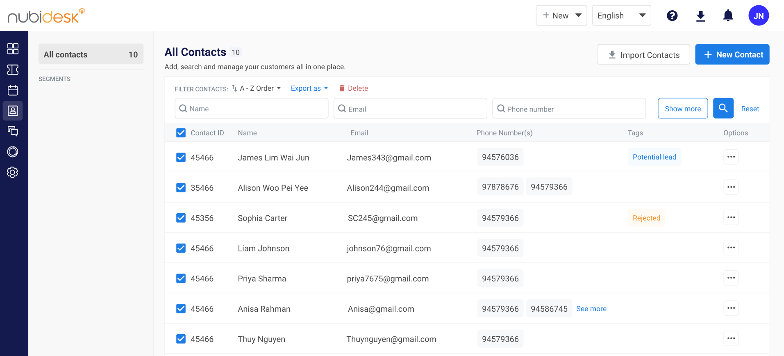Click James343@gmail.com email
Screen dimensions: 784x356
(x=389, y=157)
